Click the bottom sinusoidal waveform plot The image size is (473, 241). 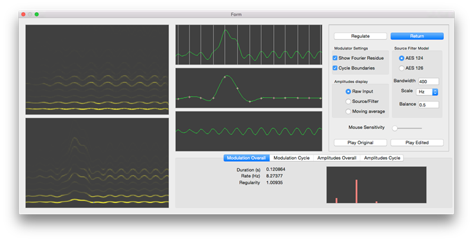pyautogui.click(x=249, y=131)
